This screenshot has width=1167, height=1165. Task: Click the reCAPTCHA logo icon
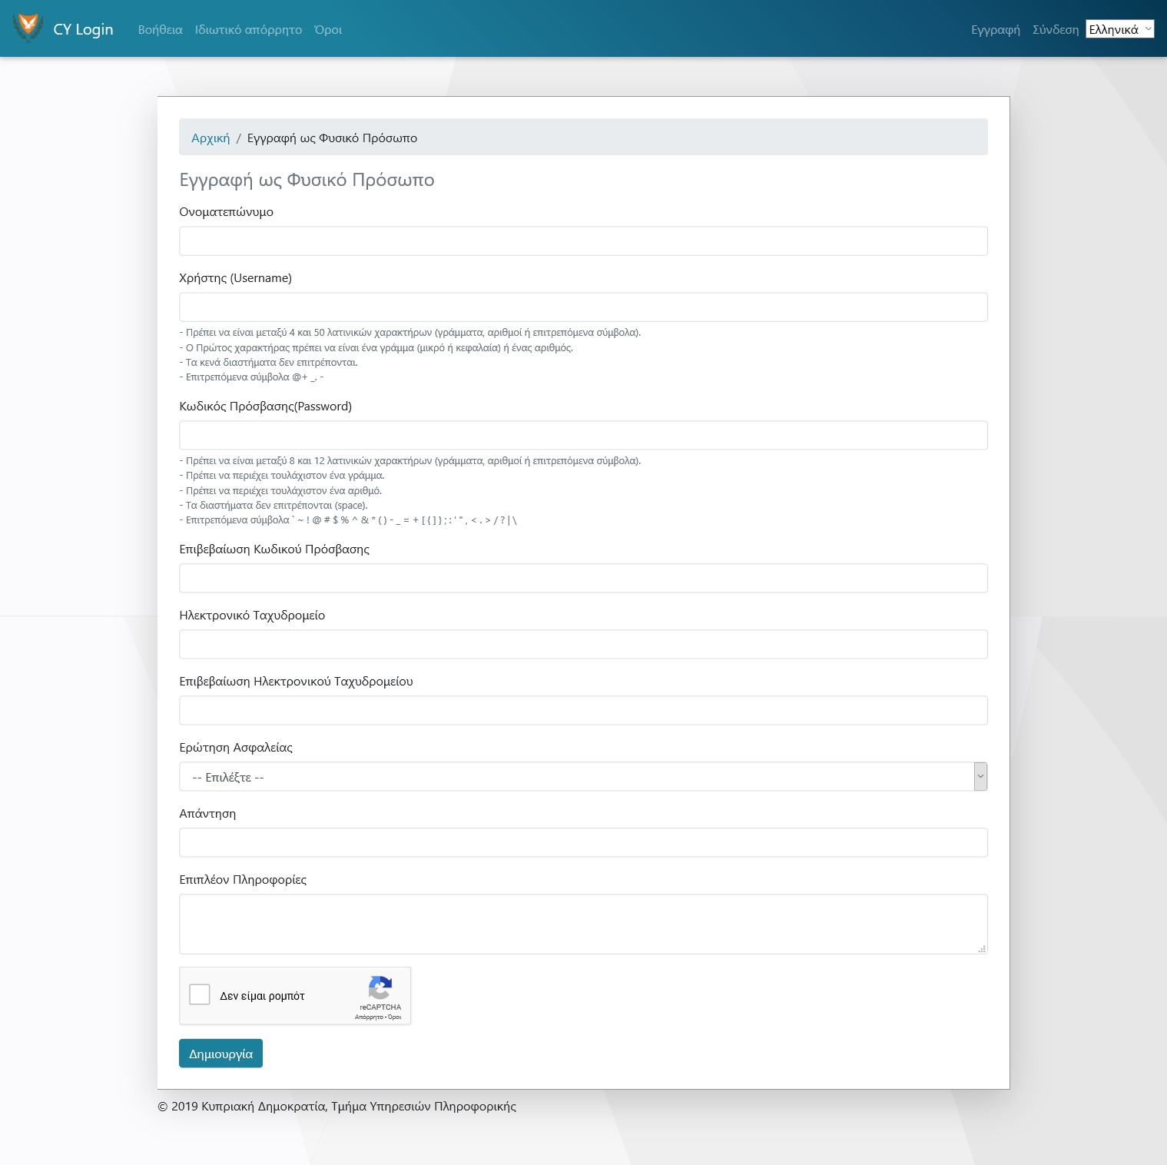tap(380, 987)
